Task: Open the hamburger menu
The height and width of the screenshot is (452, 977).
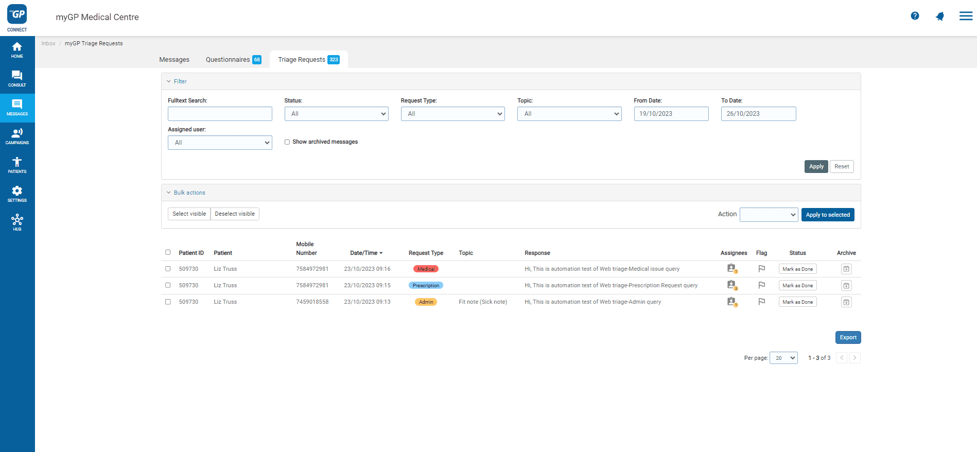Action: click(x=966, y=16)
